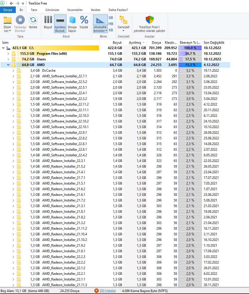The image size is (249, 294).
Task: Select the Yüzde percent mode
Action: [84, 23]
